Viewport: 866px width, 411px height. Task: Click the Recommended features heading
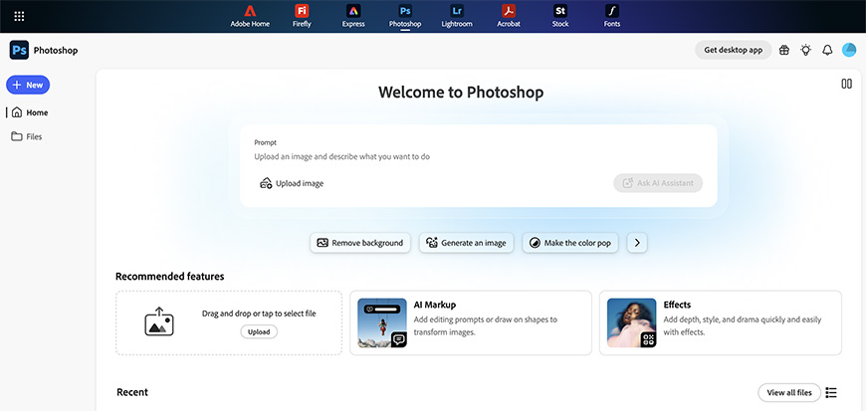click(169, 277)
